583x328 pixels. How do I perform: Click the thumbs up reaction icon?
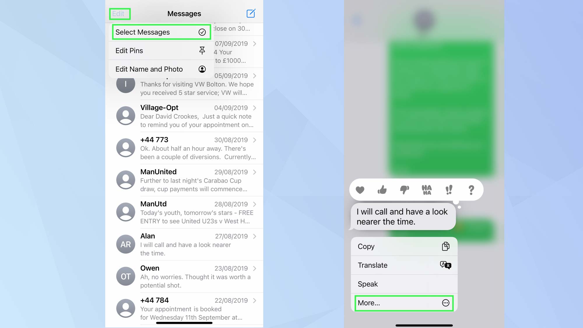[382, 190]
